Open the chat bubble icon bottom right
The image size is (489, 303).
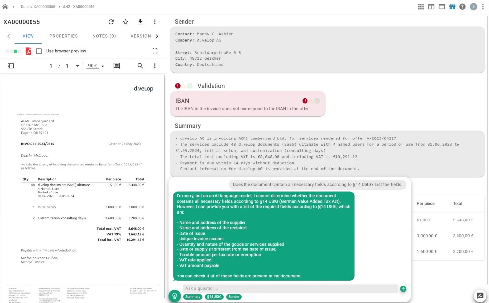[x=480, y=296]
